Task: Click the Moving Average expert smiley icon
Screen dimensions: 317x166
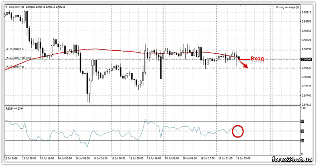Action: pos(297,7)
